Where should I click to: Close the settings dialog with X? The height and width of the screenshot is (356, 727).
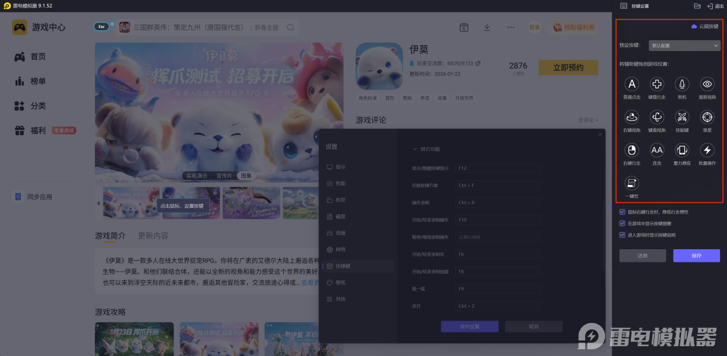[600, 134]
